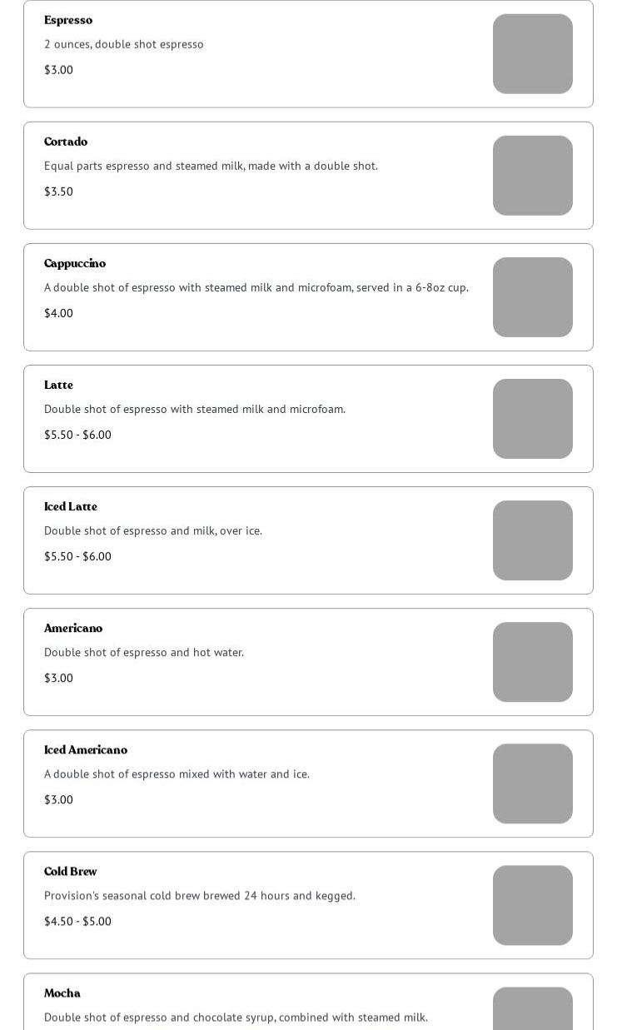Open the Latte menu item heading

(x=58, y=385)
